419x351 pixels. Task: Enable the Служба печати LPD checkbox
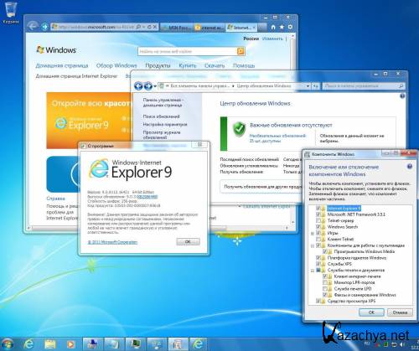click(x=325, y=288)
